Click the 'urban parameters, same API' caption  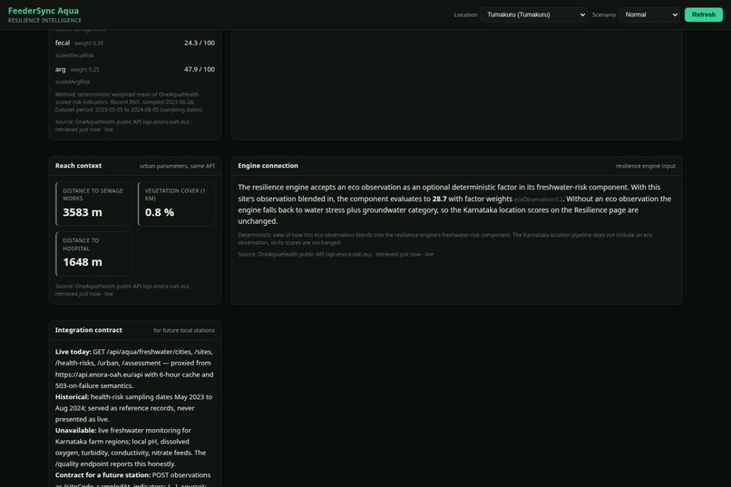click(x=177, y=166)
